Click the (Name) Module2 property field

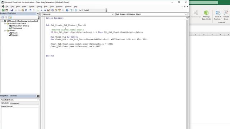point(20,106)
